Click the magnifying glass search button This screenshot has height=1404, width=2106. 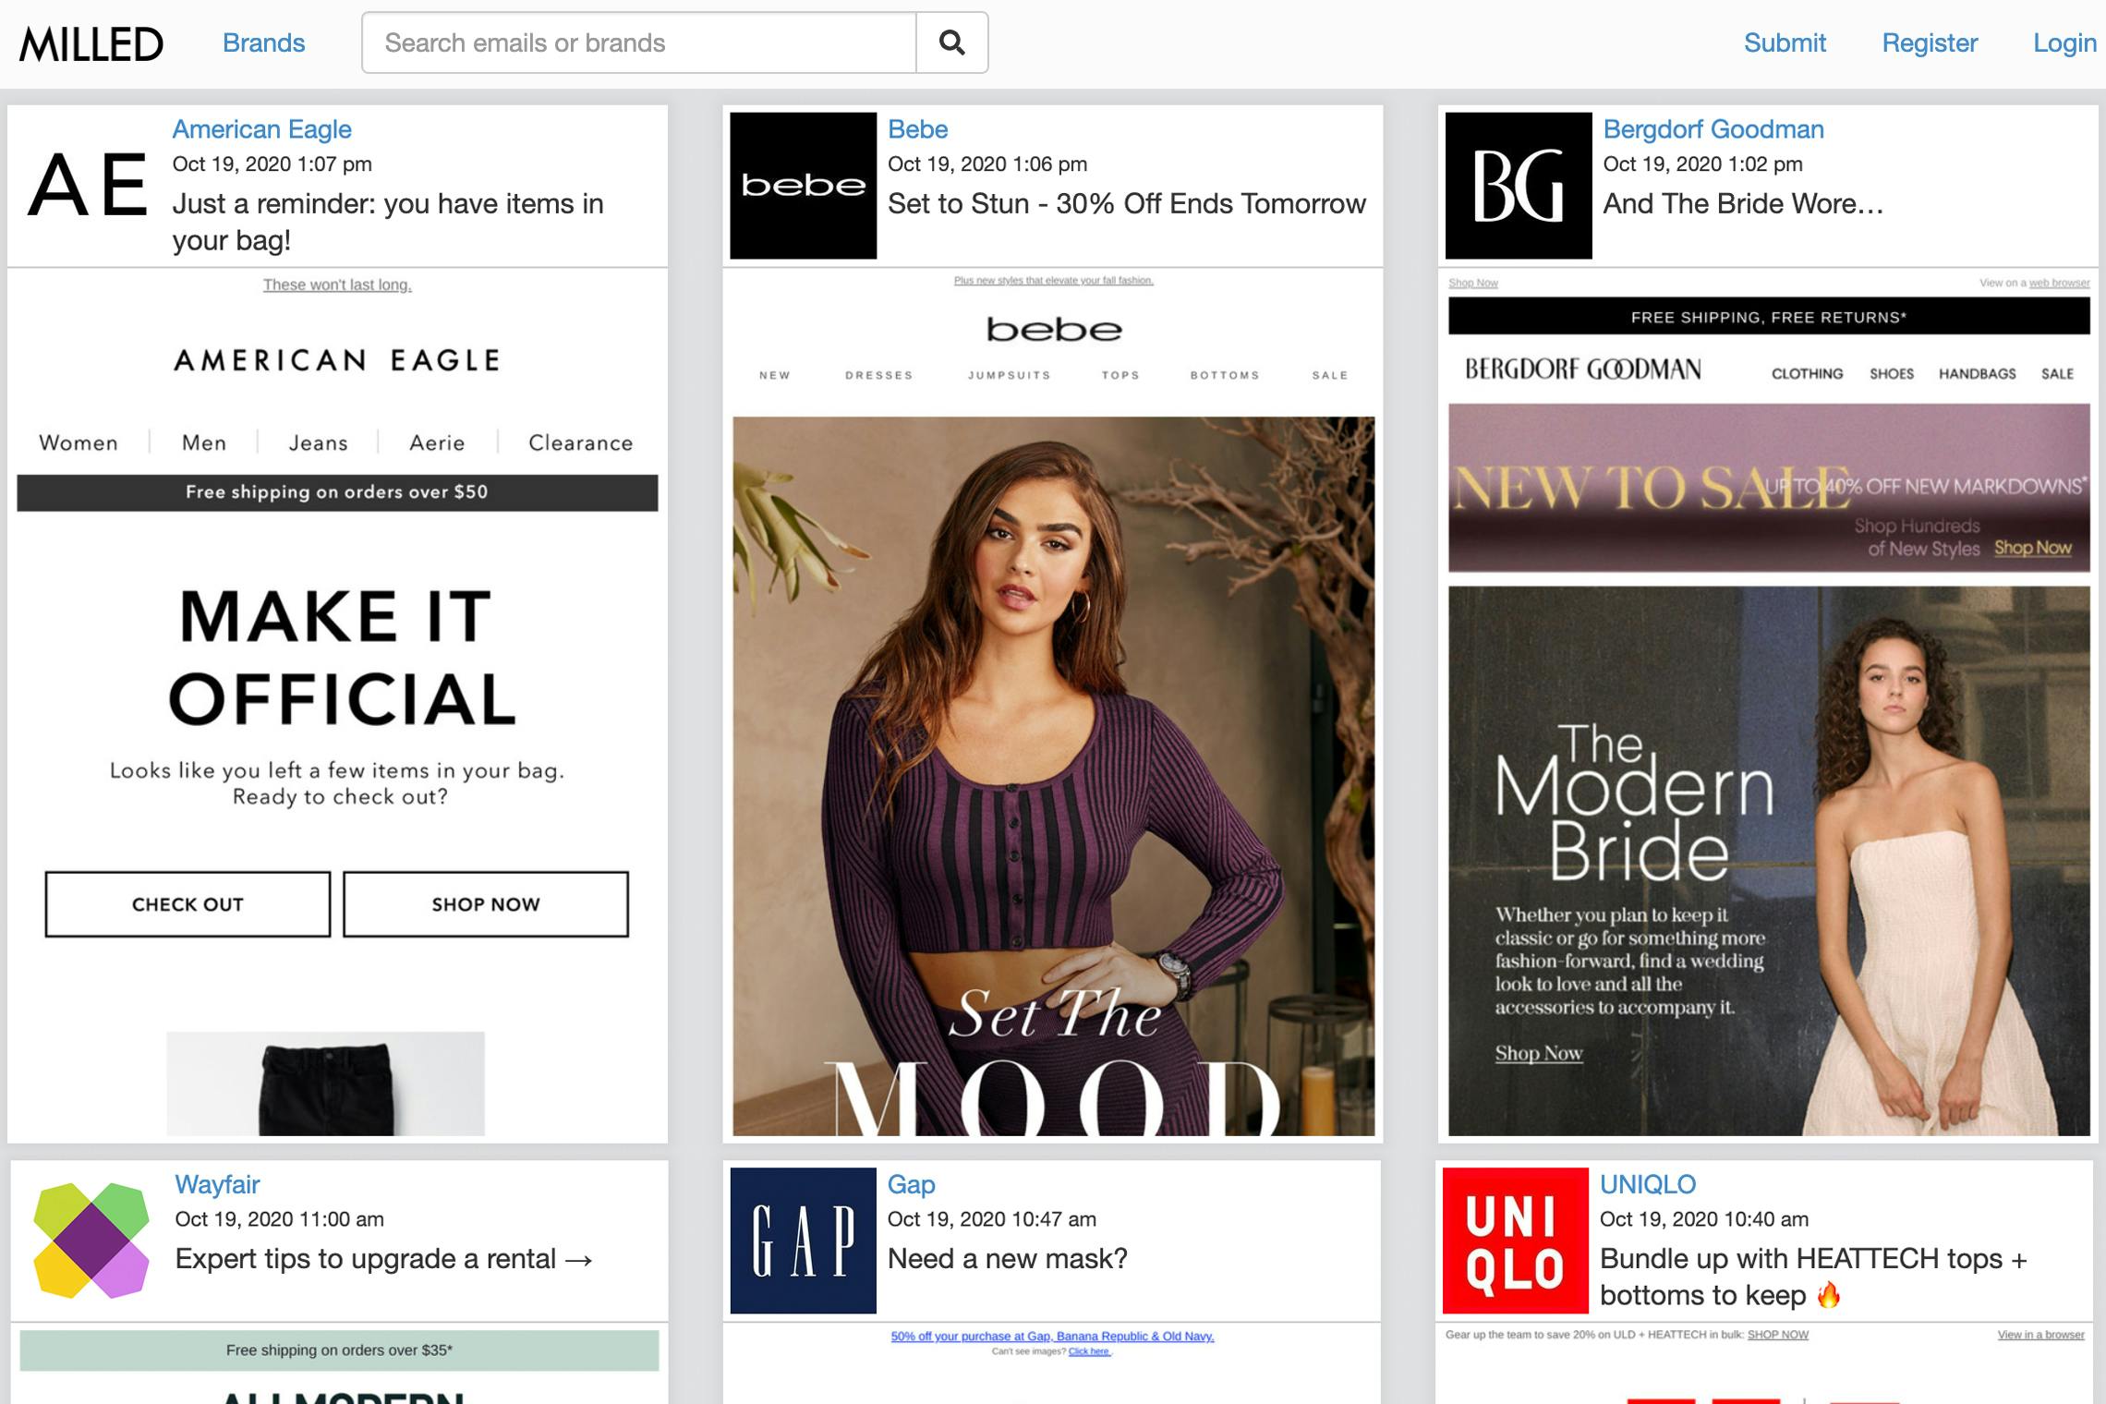click(x=951, y=42)
